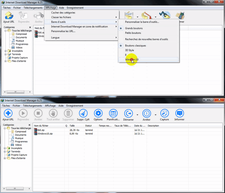
Task: Click classic stop queue icon in top window
Action: [x=147, y=15]
